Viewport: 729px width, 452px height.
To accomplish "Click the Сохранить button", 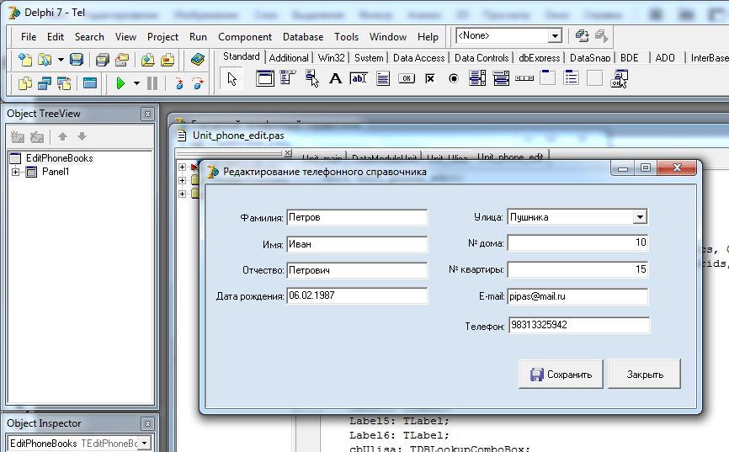I will (561, 375).
